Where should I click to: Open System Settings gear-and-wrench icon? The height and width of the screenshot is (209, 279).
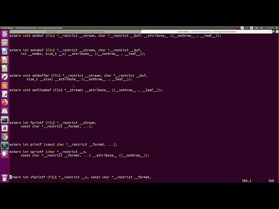click(5, 77)
